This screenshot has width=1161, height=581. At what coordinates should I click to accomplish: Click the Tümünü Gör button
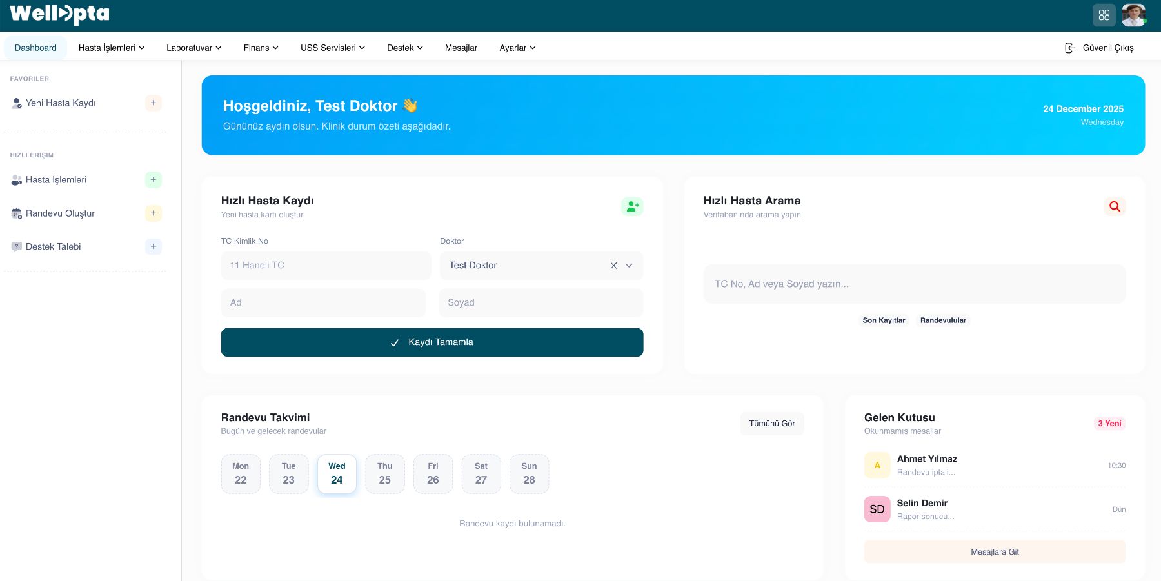coord(771,424)
